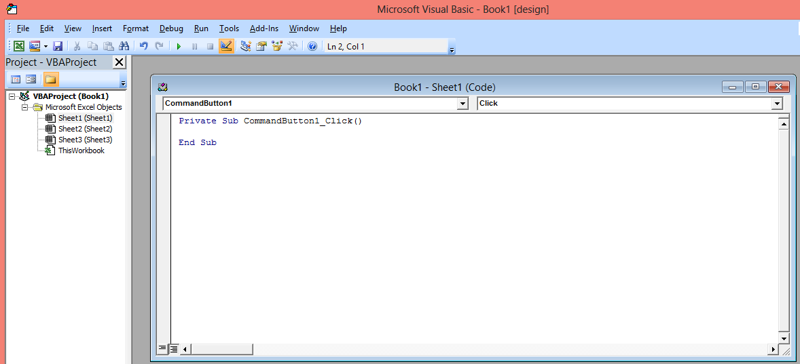Click the vertical scrollbar down arrow
Screen dimensions: 800x364
(784, 338)
